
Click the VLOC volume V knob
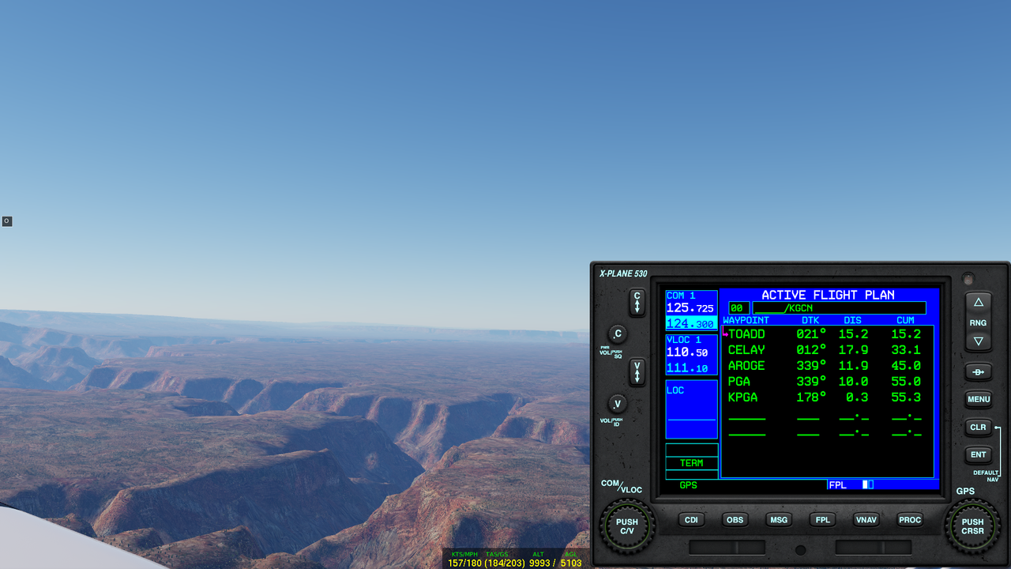coord(618,403)
